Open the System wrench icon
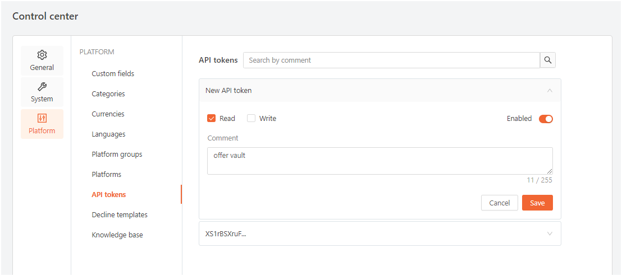622x276 pixels. (x=42, y=86)
